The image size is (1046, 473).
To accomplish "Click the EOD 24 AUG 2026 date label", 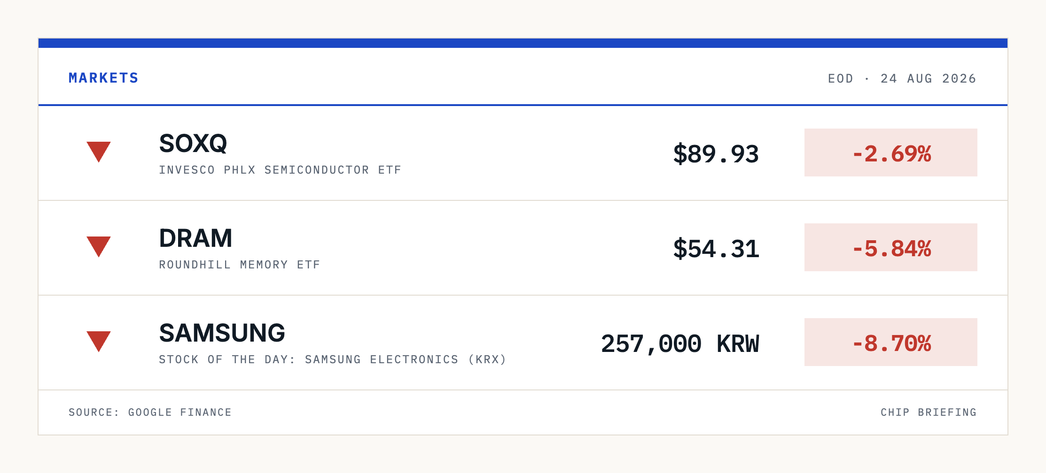I will 902,78.
